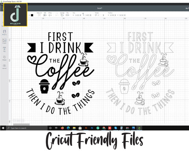Open the Windows Start menu

[x=3, y=128]
